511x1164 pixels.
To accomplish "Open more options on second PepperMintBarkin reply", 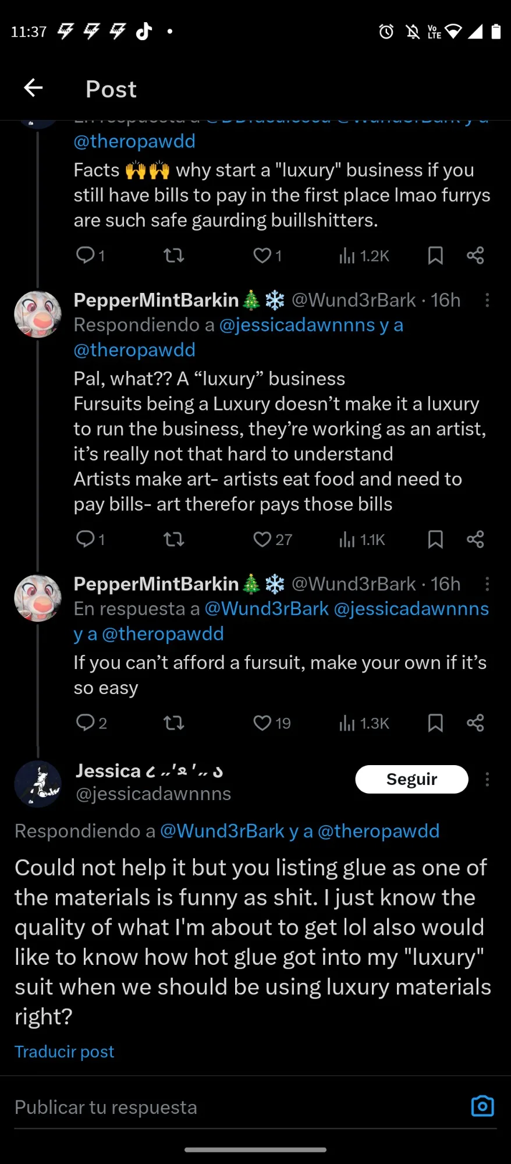I will pyautogui.click(x=487, y=584).
